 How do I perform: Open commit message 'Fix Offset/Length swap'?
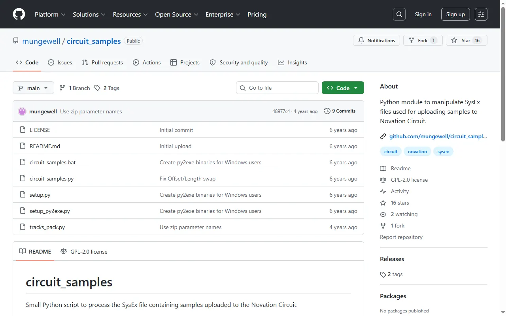coord(187,179)
